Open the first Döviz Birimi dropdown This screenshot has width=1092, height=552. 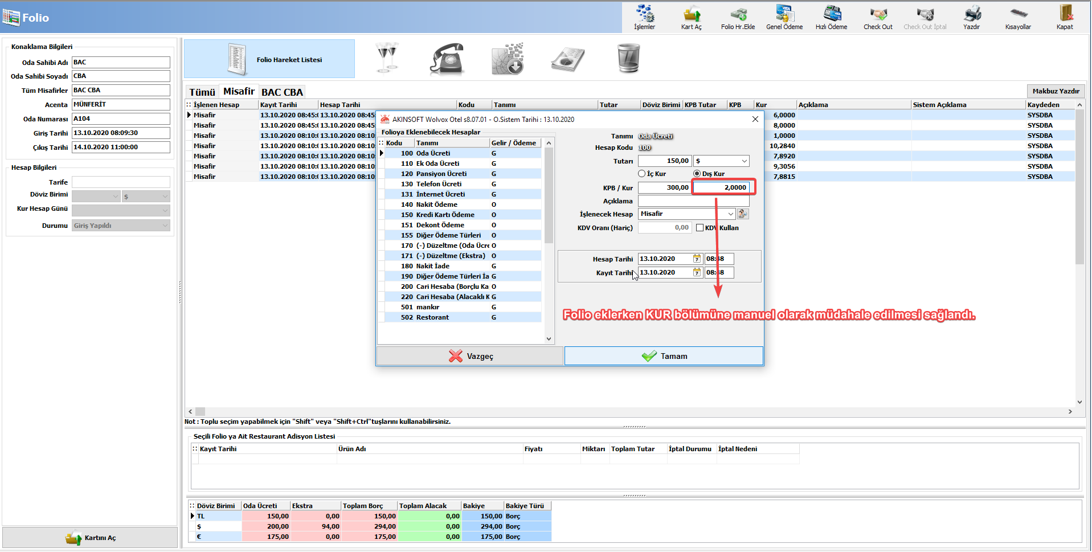point(96,197)
